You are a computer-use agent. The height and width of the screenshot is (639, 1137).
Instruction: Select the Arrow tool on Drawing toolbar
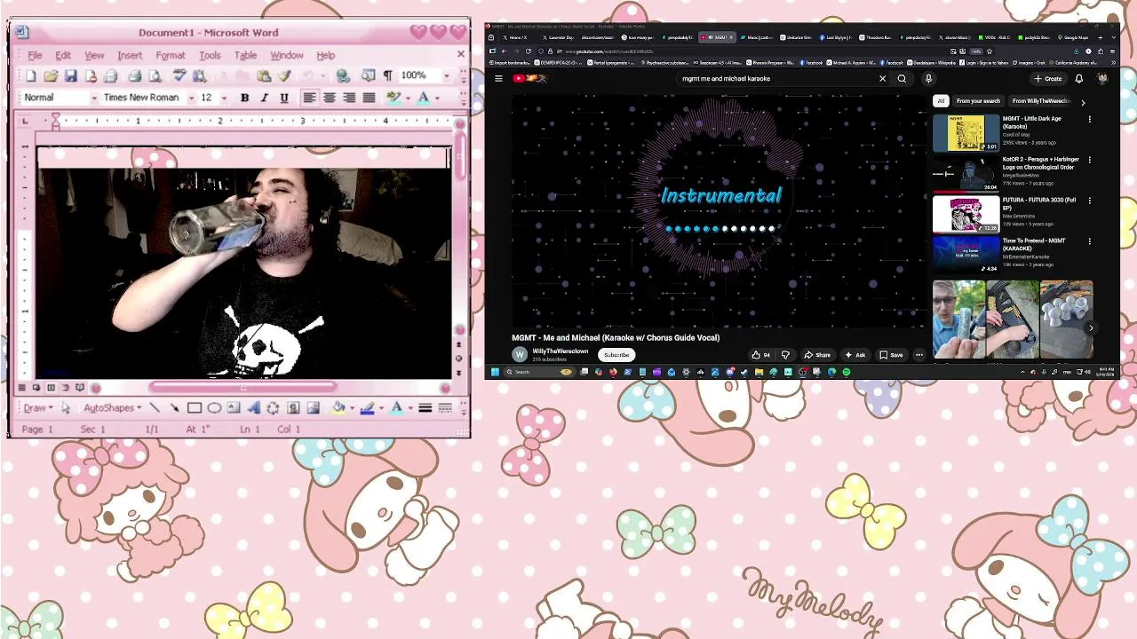[174, 408]
